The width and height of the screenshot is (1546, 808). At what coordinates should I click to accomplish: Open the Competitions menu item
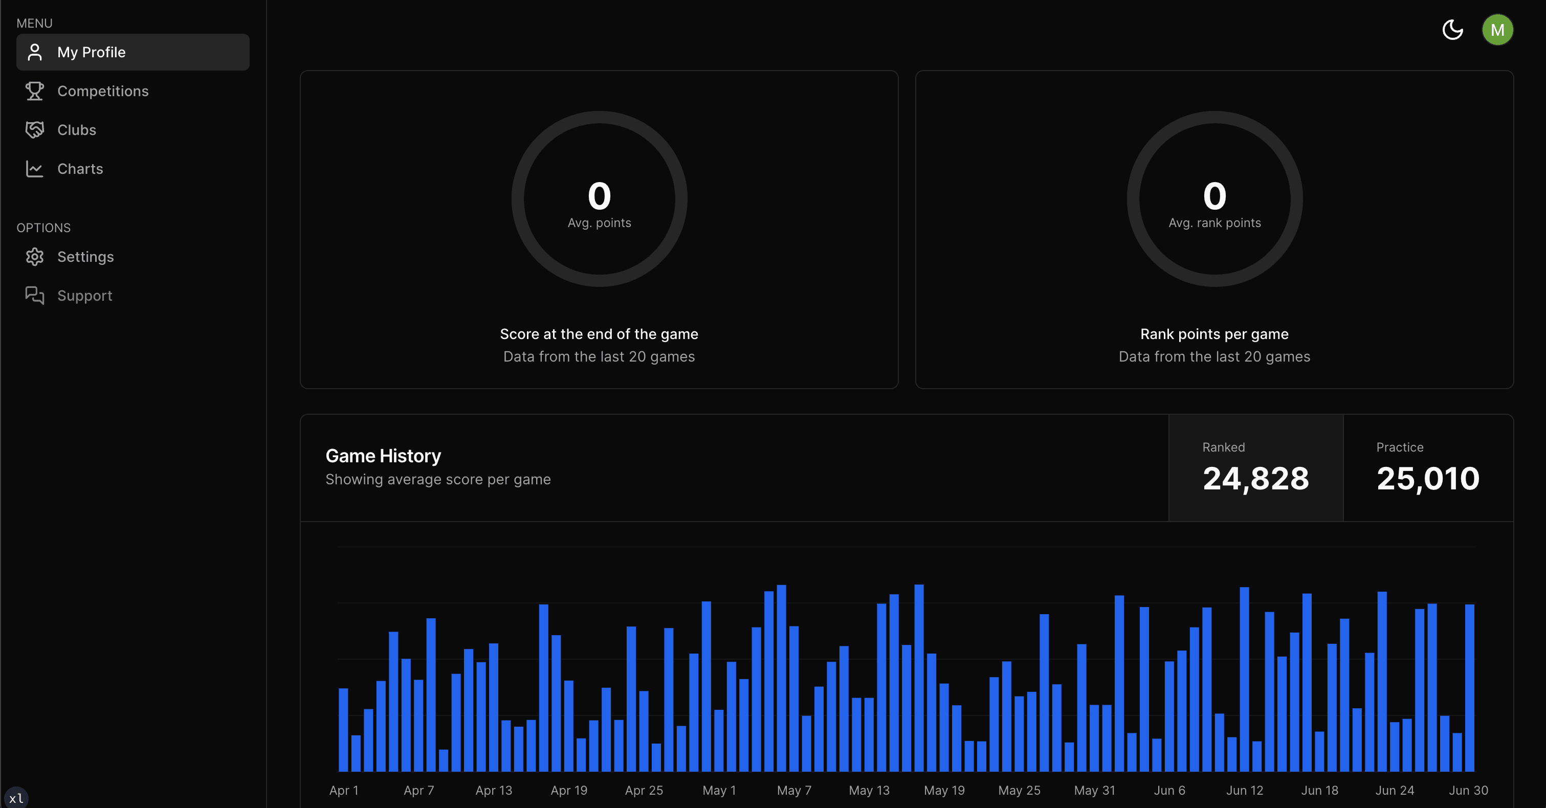(103, 91)
